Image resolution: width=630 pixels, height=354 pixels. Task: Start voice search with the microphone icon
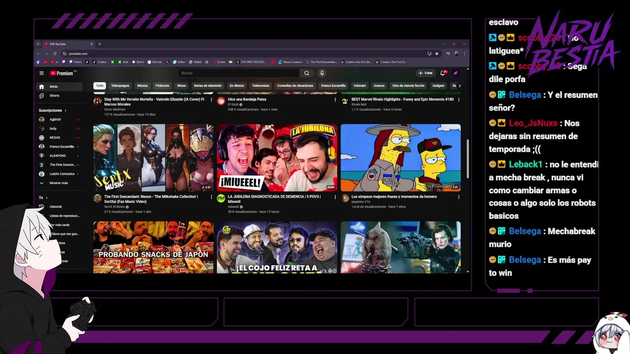(322, 73)
